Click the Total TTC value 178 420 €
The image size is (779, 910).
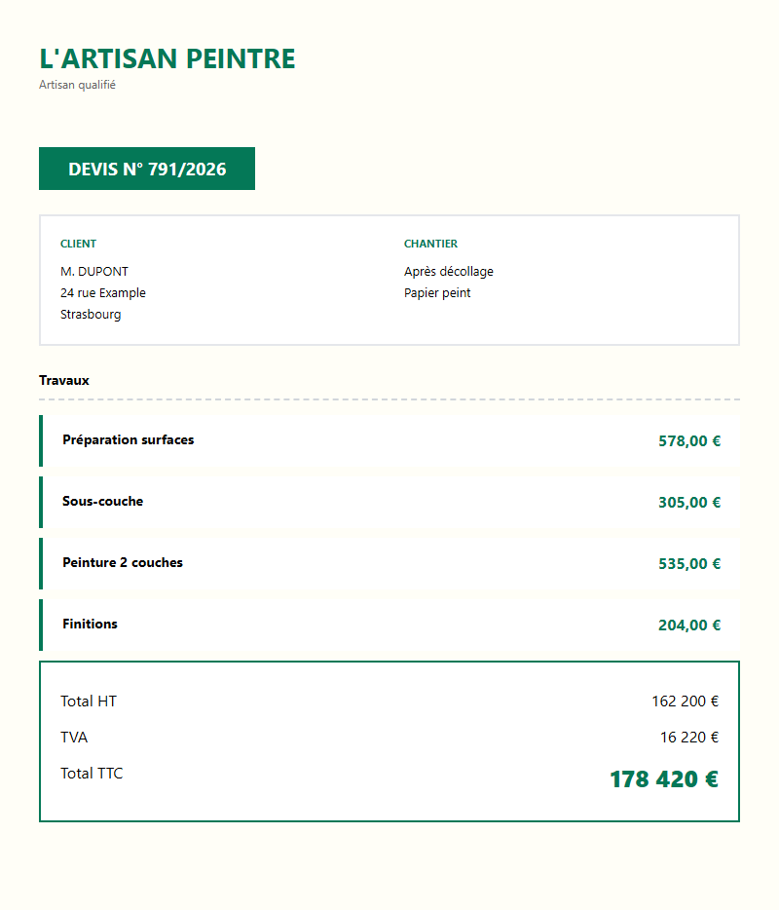coord(663,779)
